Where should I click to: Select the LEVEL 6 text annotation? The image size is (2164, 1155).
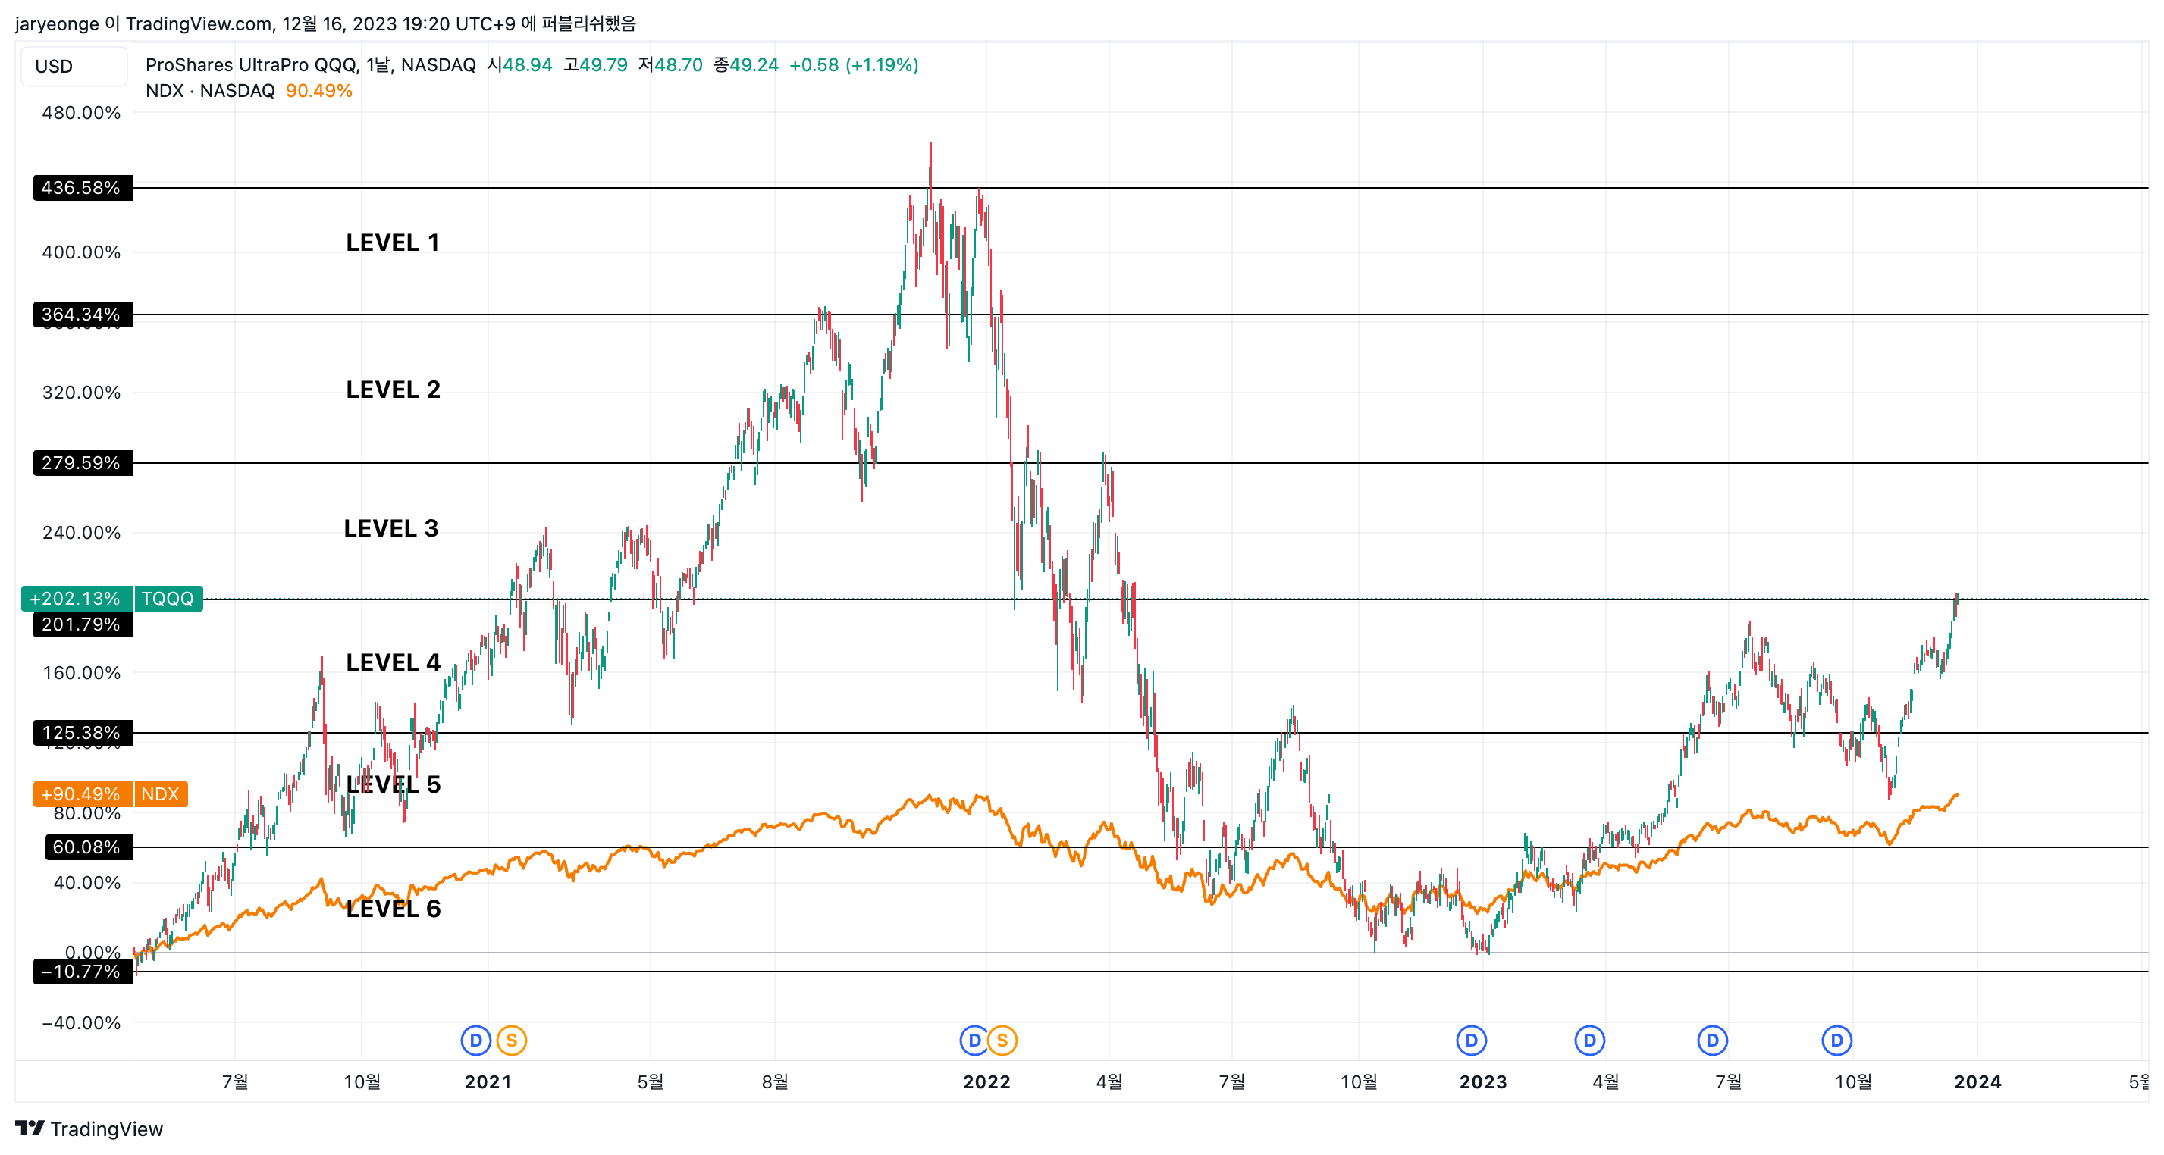pos(394,909)
